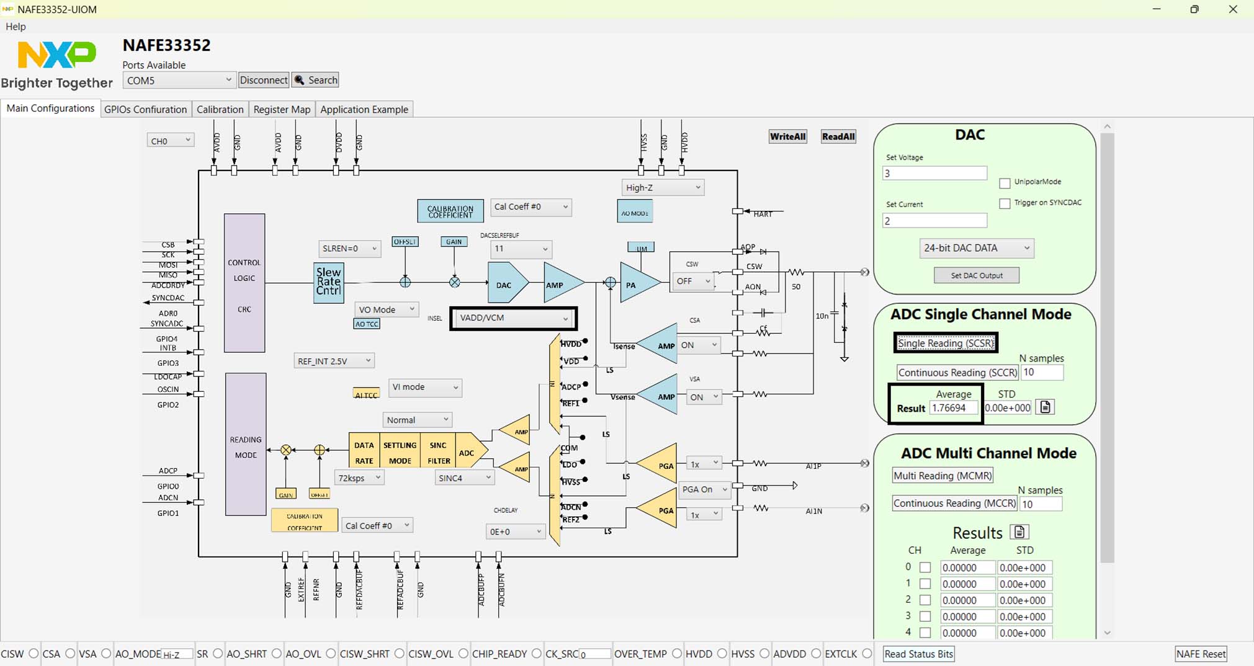Click the upper PGA triangle for AI1P
The height and width of the screenshot is (666, 1254).
(x=658, y=463)
